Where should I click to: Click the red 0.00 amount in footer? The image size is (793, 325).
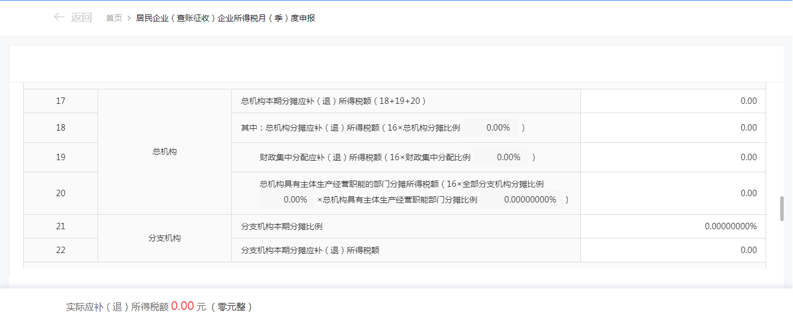click(182, 306)
